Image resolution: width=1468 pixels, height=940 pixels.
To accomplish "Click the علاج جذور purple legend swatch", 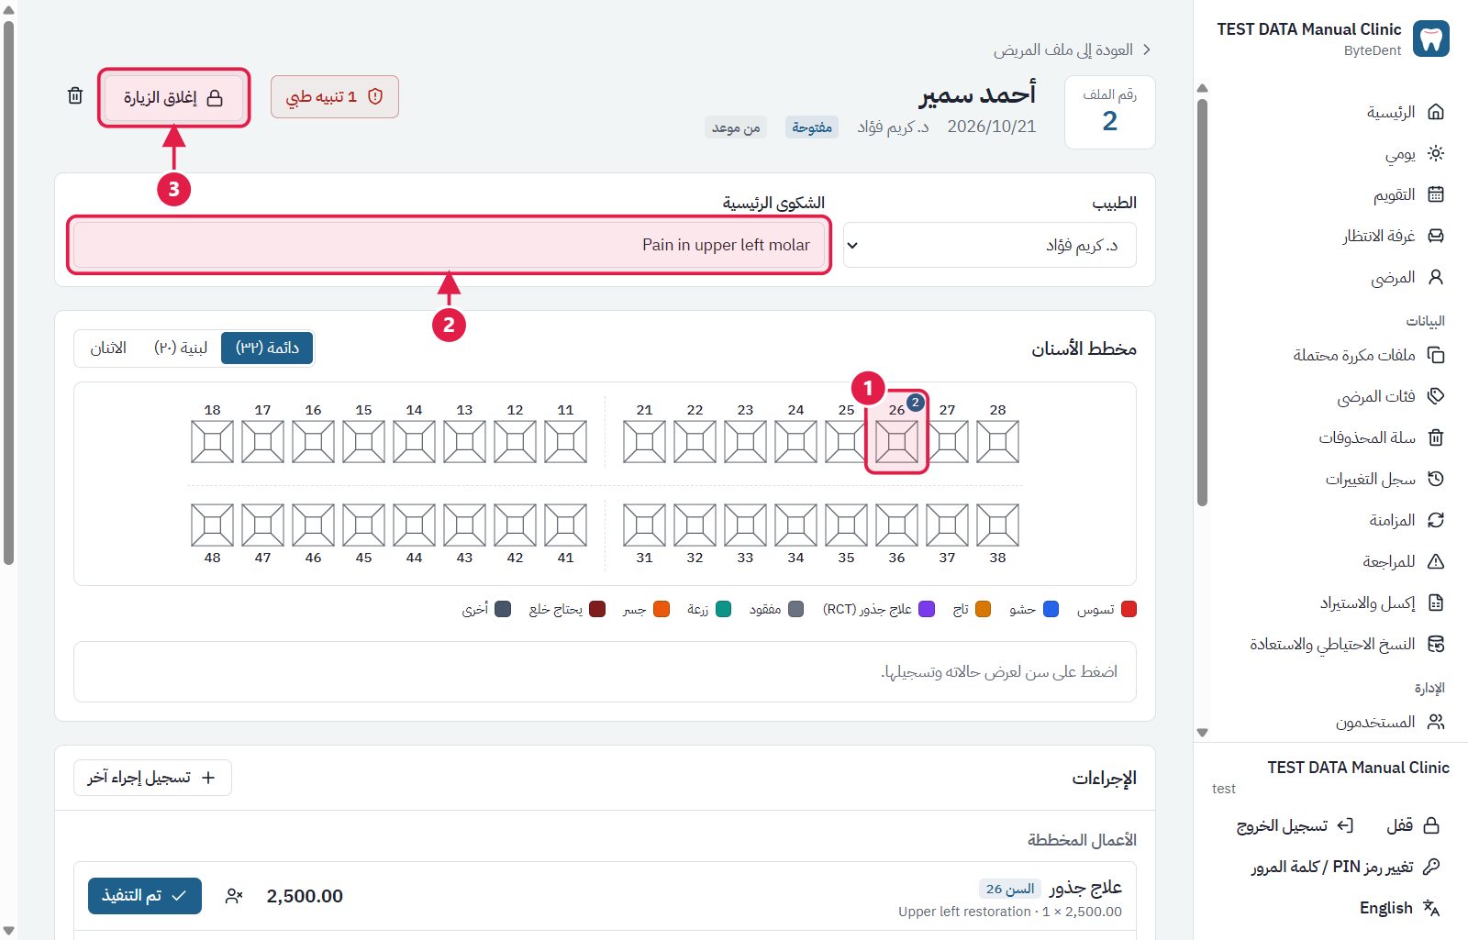I will pos(927,609).
